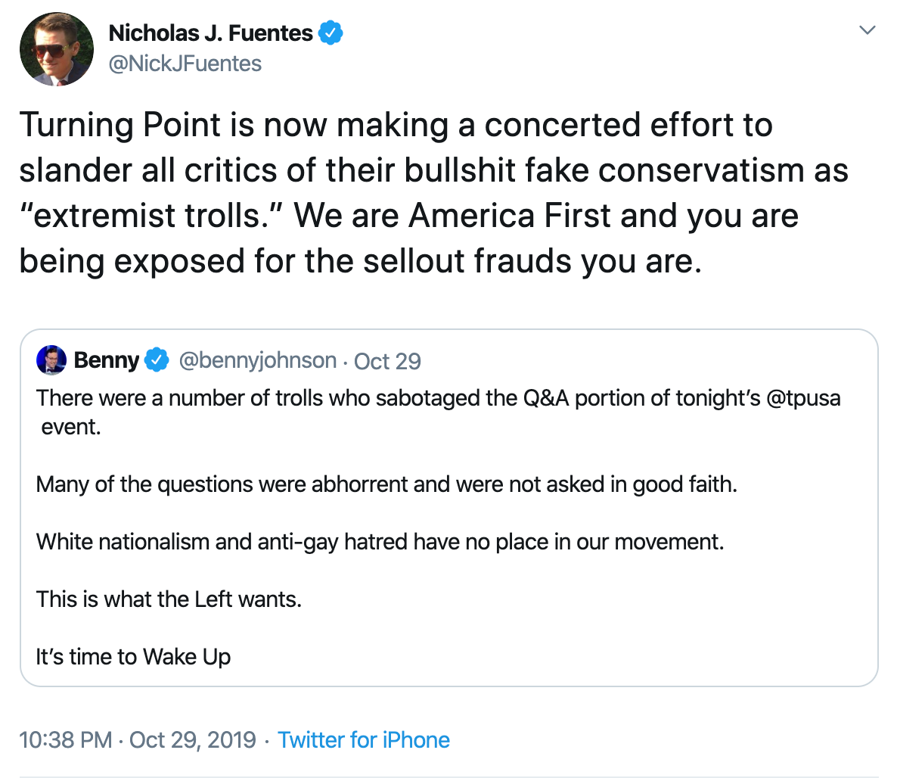Click the small avatar in the quoted tweet

tap(51, 360)
